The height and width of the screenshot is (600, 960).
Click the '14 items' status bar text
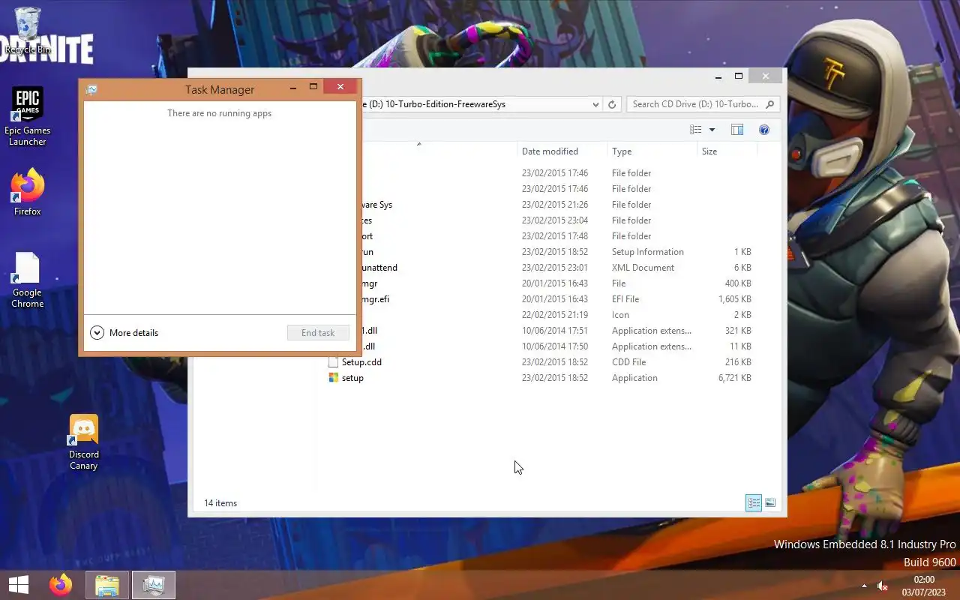220,503
